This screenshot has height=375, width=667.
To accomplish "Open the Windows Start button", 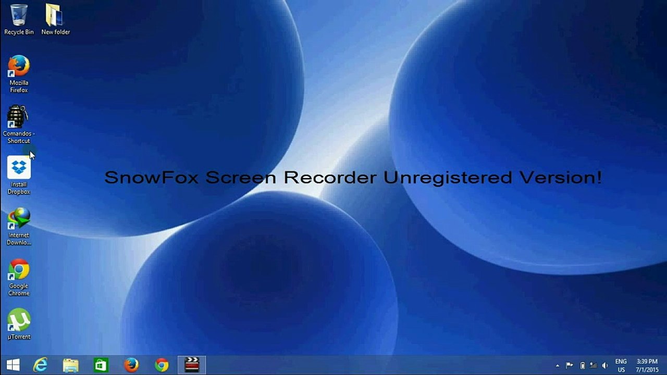I will coord(13,365).
